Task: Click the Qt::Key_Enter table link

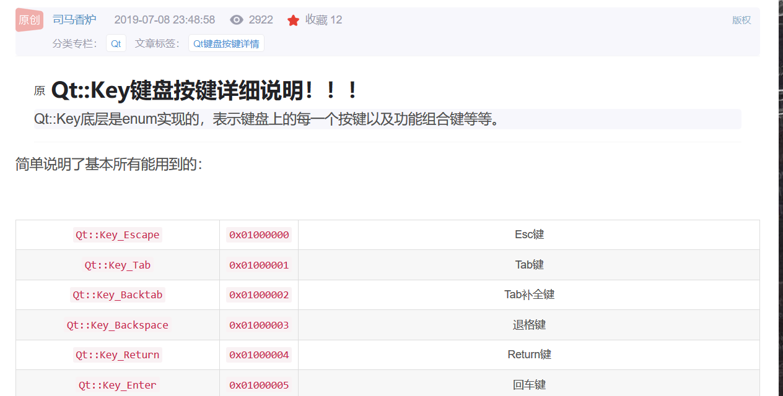Action: [x=118, y=384]
